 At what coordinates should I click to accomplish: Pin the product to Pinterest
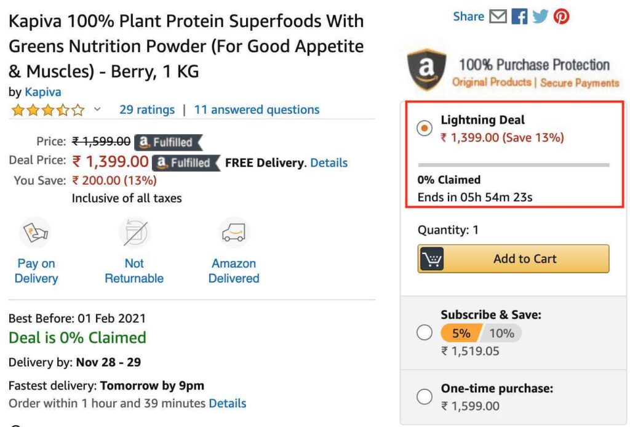pyautogui.click(x=560, y=16)
